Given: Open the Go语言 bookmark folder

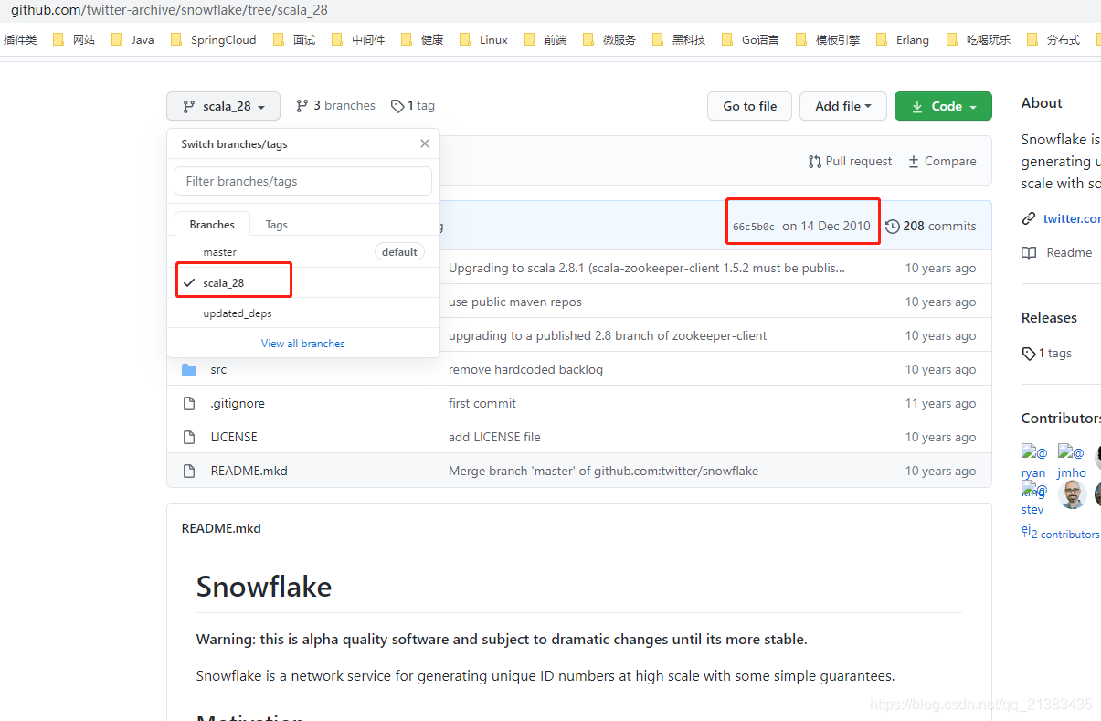Looking at the screenshot, I should coord(750,39).
